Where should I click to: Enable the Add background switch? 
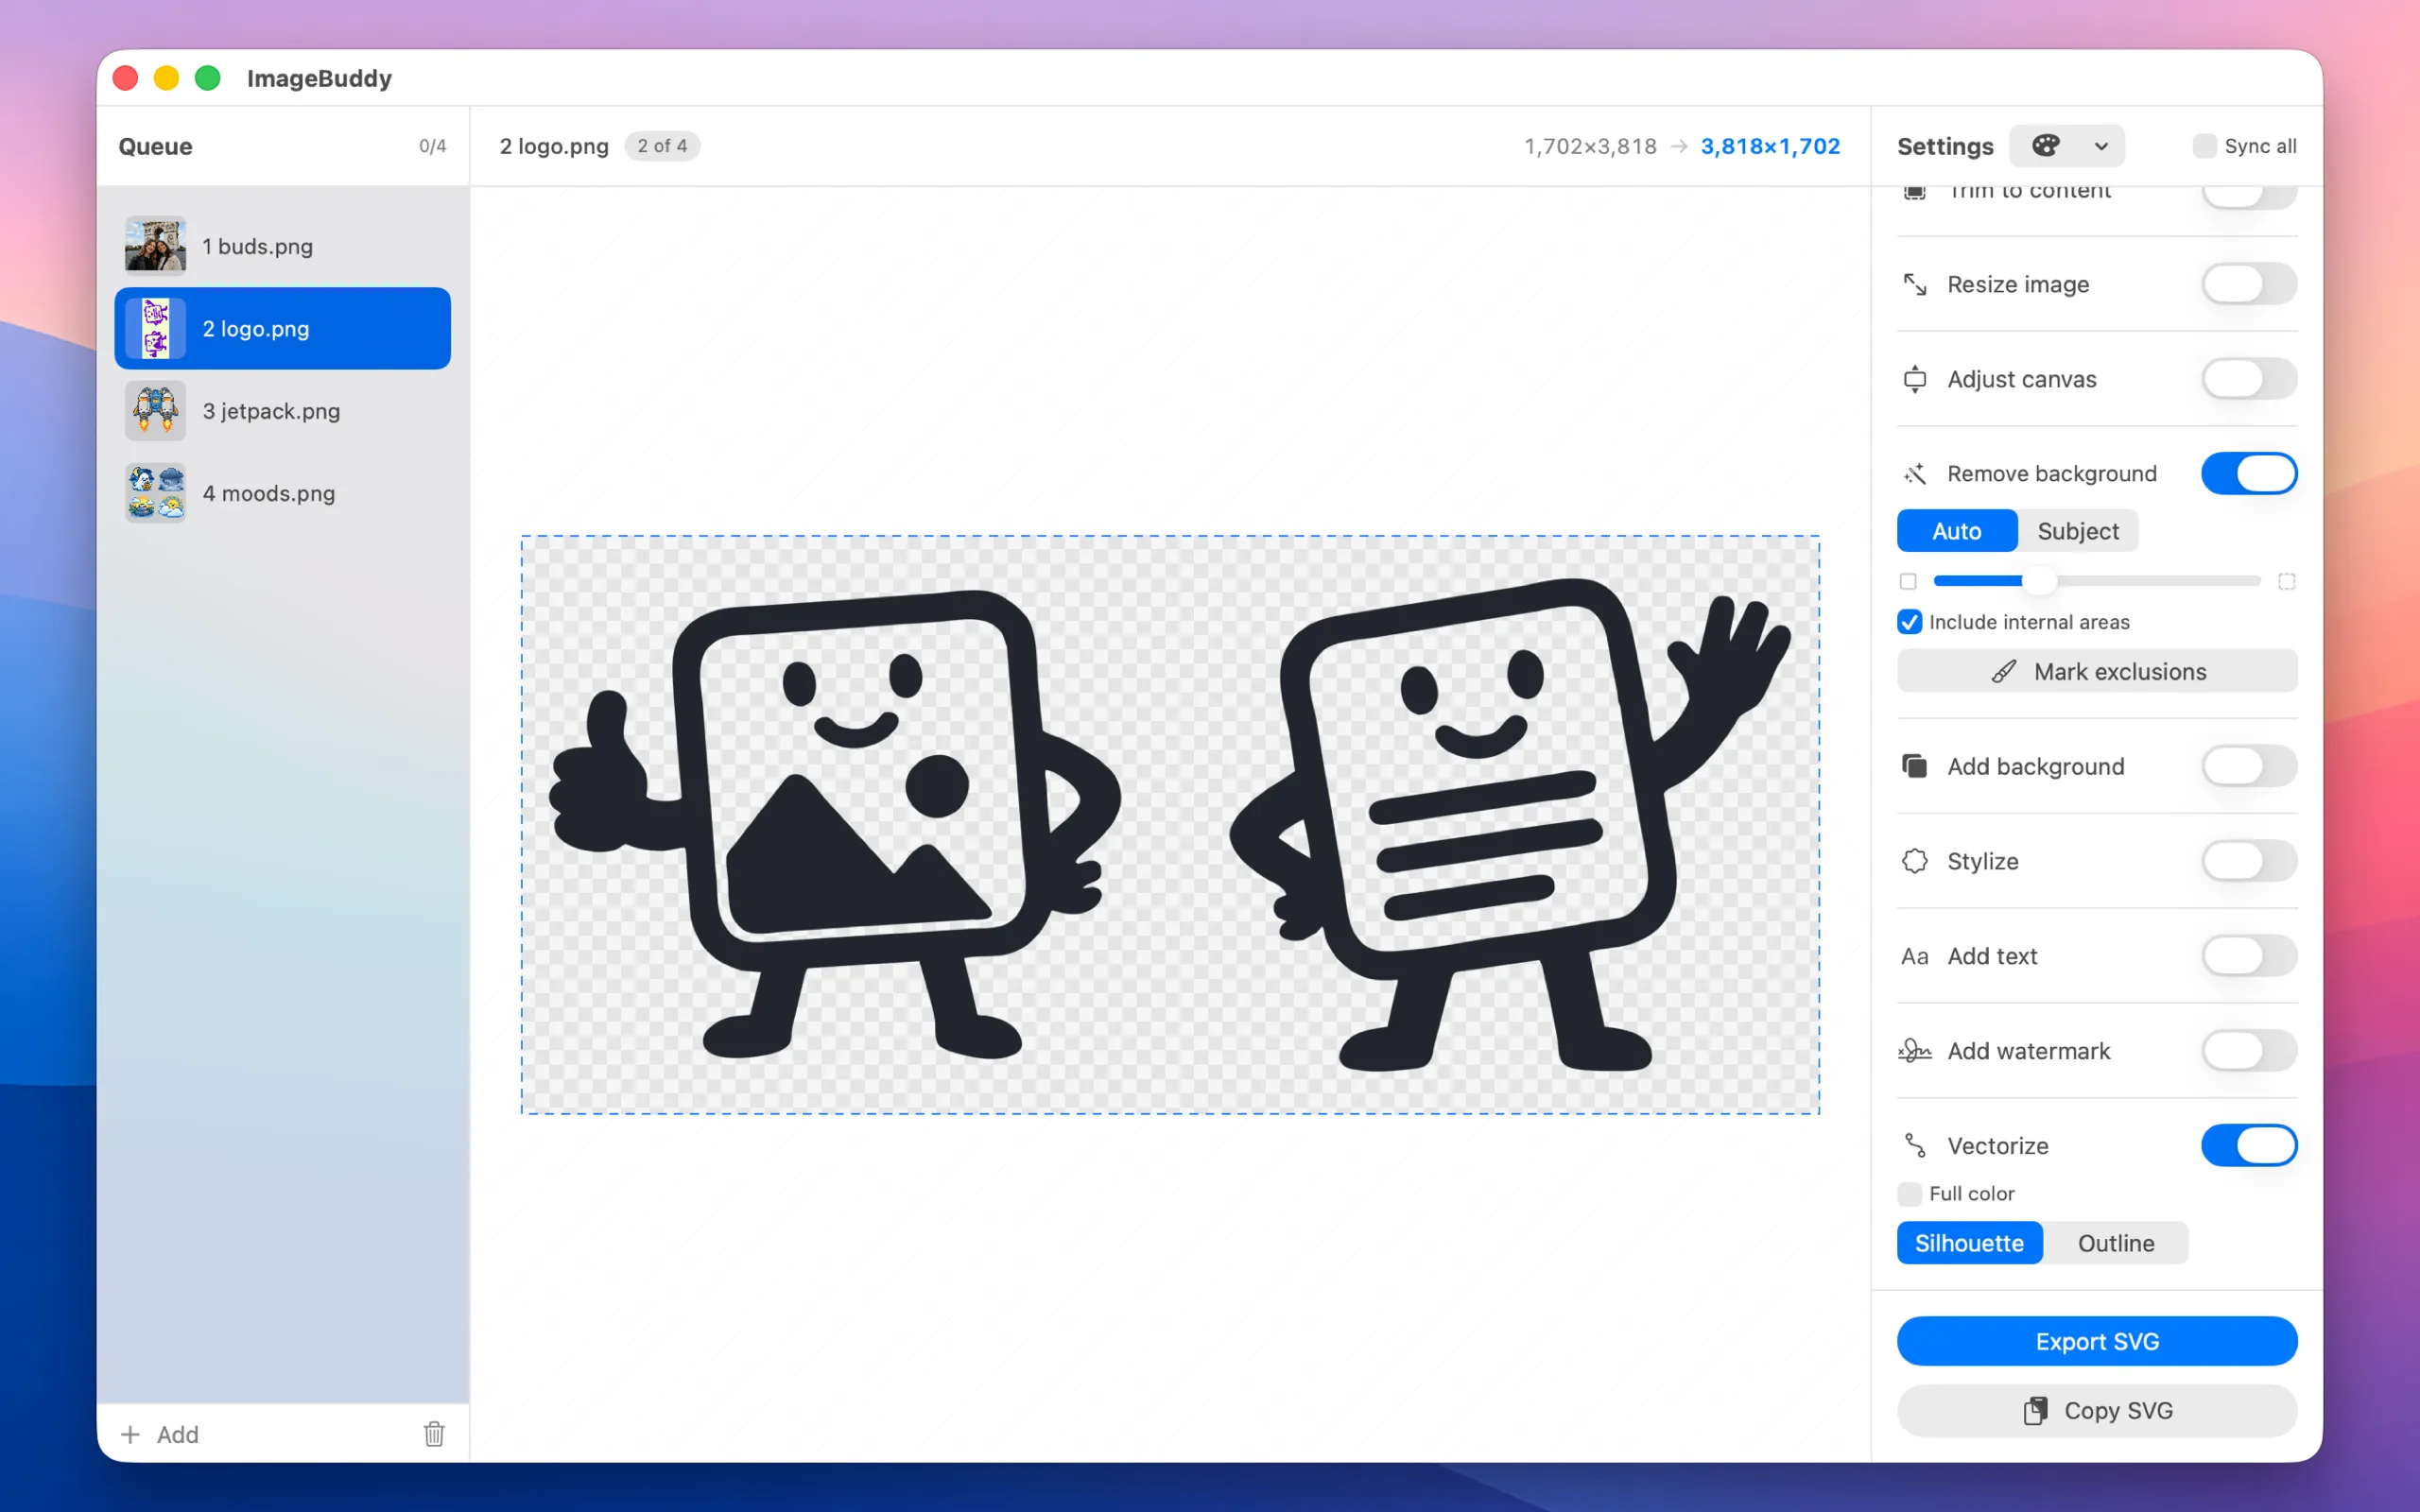[2248, 766]
